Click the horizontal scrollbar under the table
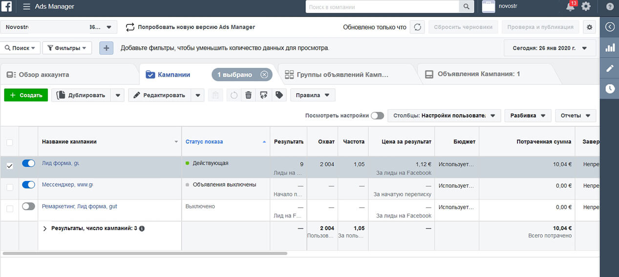Image resolution: width=619 pixels, height=277 pixels. coord(145,254)
